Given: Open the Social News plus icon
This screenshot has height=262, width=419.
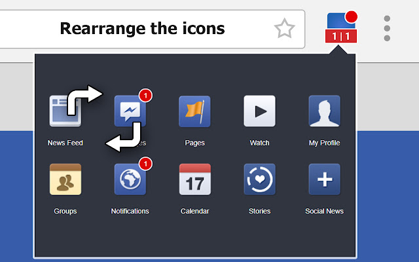Looking at the screenshot, I should pos(325,179).
